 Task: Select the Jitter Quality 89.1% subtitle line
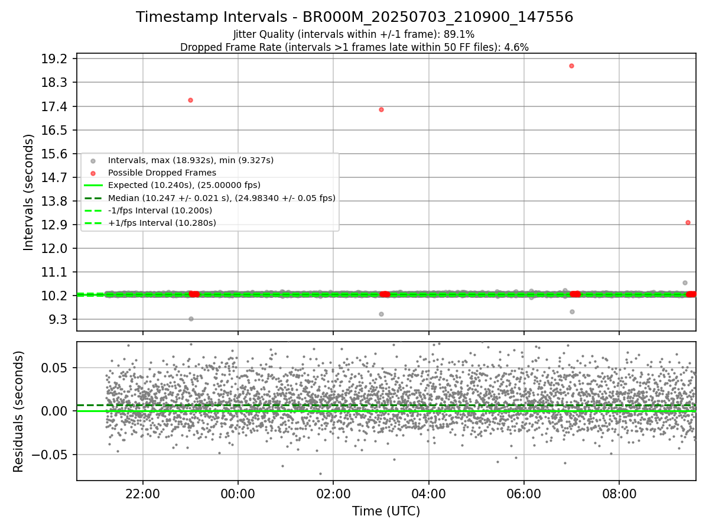(354, 34)
